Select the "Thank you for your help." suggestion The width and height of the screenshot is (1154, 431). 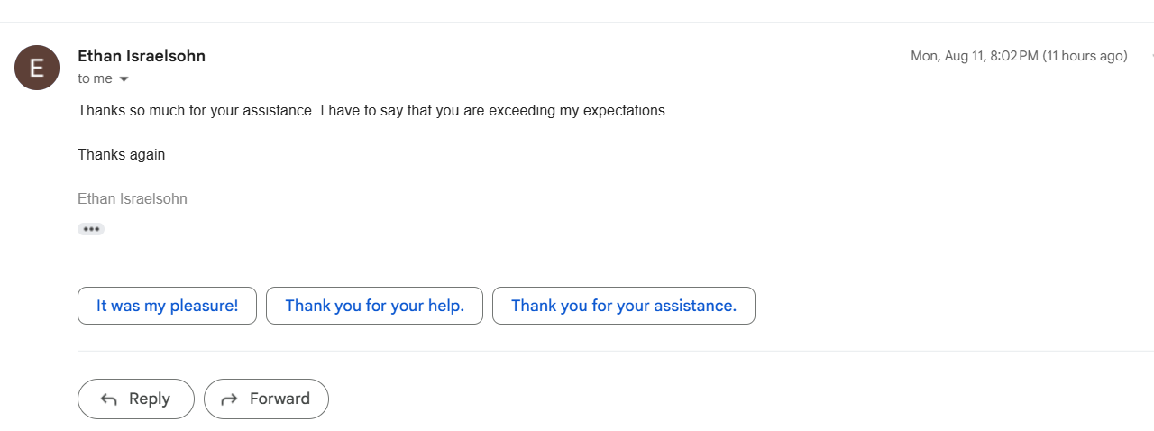pos(374,306)
